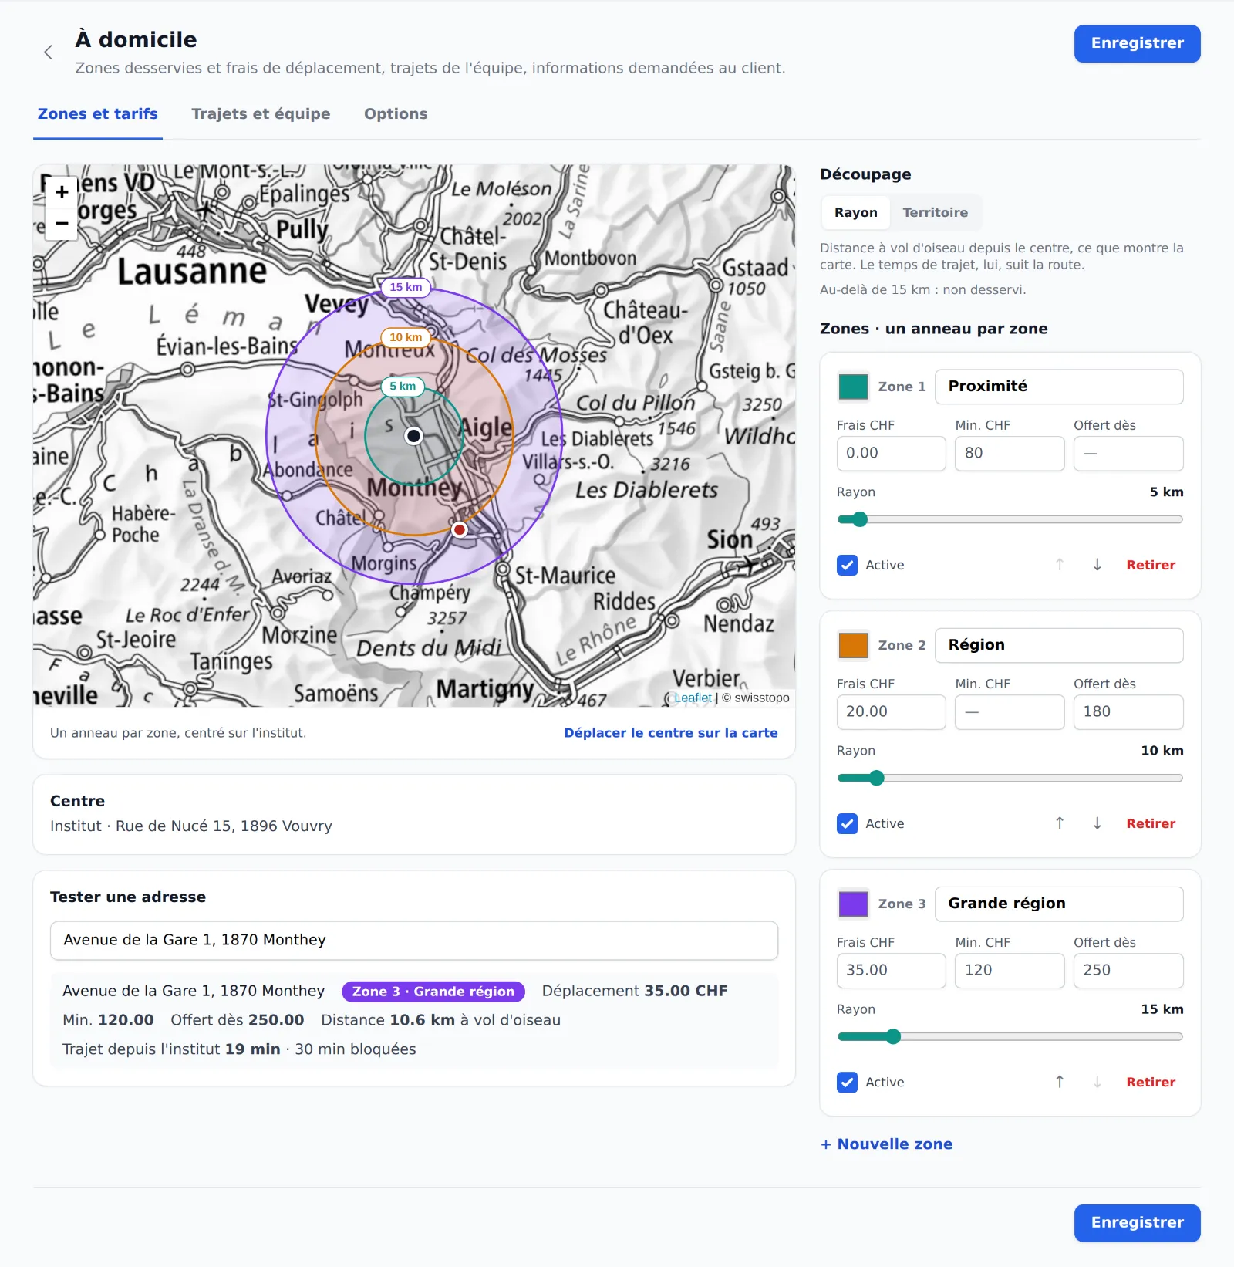Image resolution: width=1234 pixels, height=1267 pixels.
Task: Edit the Zone 1 name field Proximité
Action: tap(1059, 387)
